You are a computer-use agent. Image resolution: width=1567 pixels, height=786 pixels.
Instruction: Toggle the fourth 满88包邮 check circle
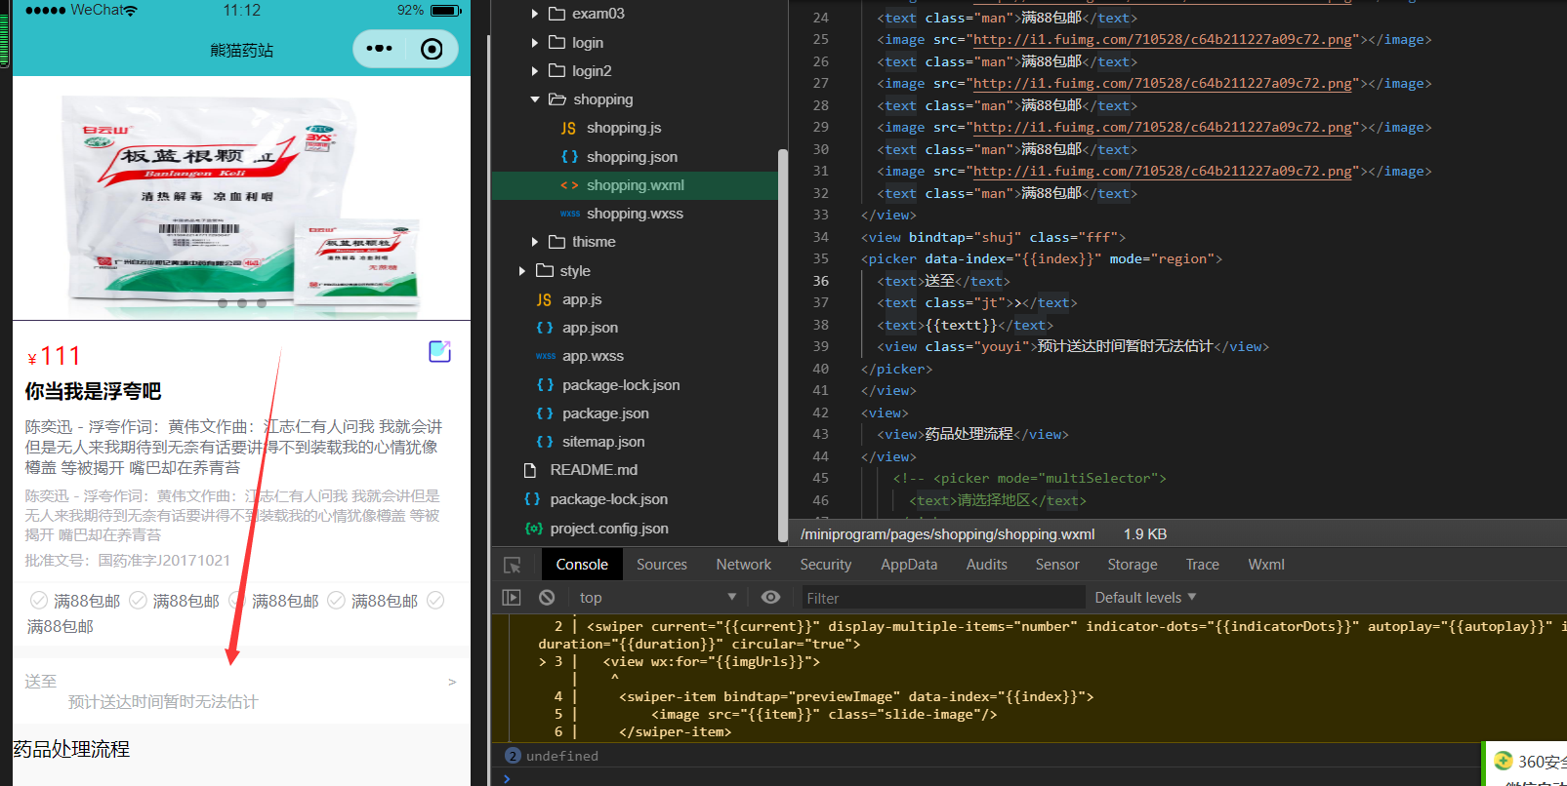coord(336,600)
